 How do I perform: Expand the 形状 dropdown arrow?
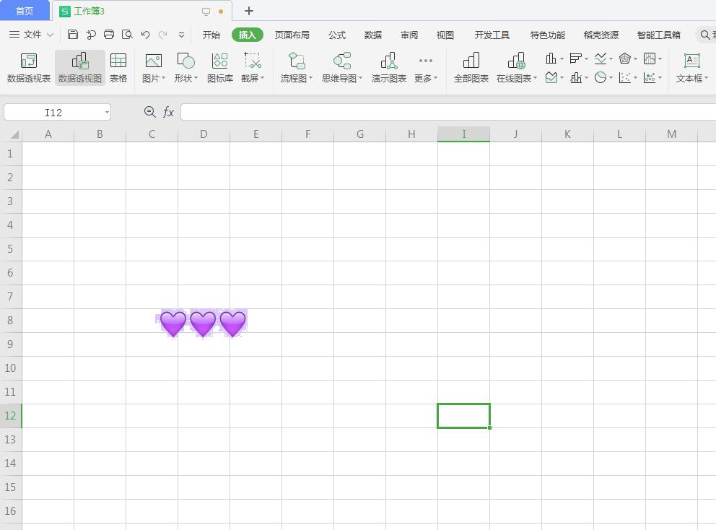click(196, 78)
